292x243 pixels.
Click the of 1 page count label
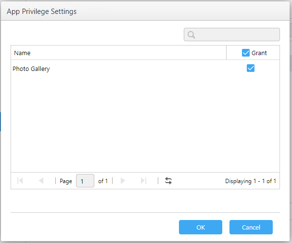(x=103, y=181)
